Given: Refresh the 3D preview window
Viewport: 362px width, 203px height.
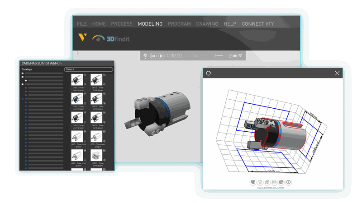Looking at the screenshot, I should pyautogui.click(x=209, y=73).
